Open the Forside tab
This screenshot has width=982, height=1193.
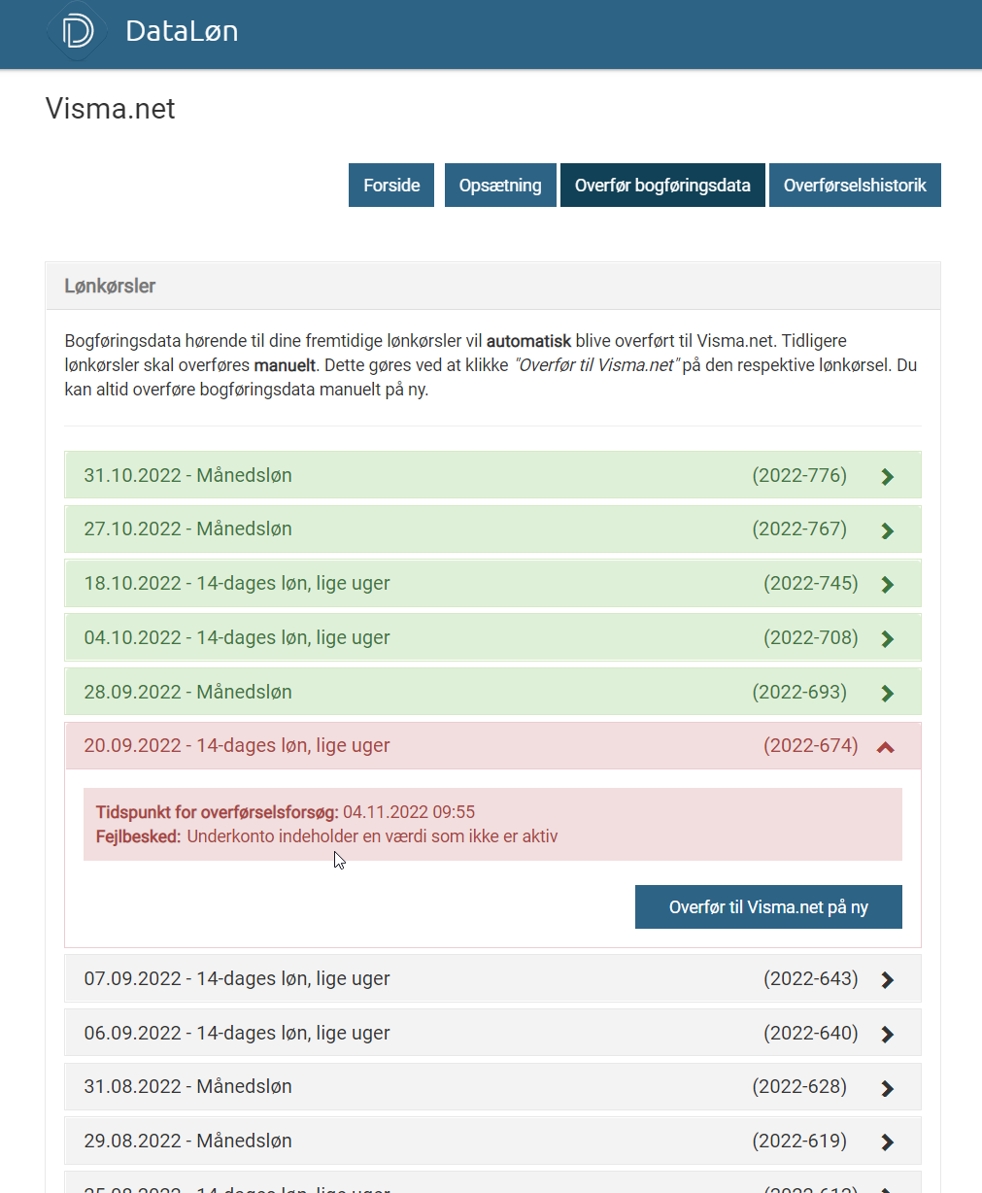click(391, 186)
